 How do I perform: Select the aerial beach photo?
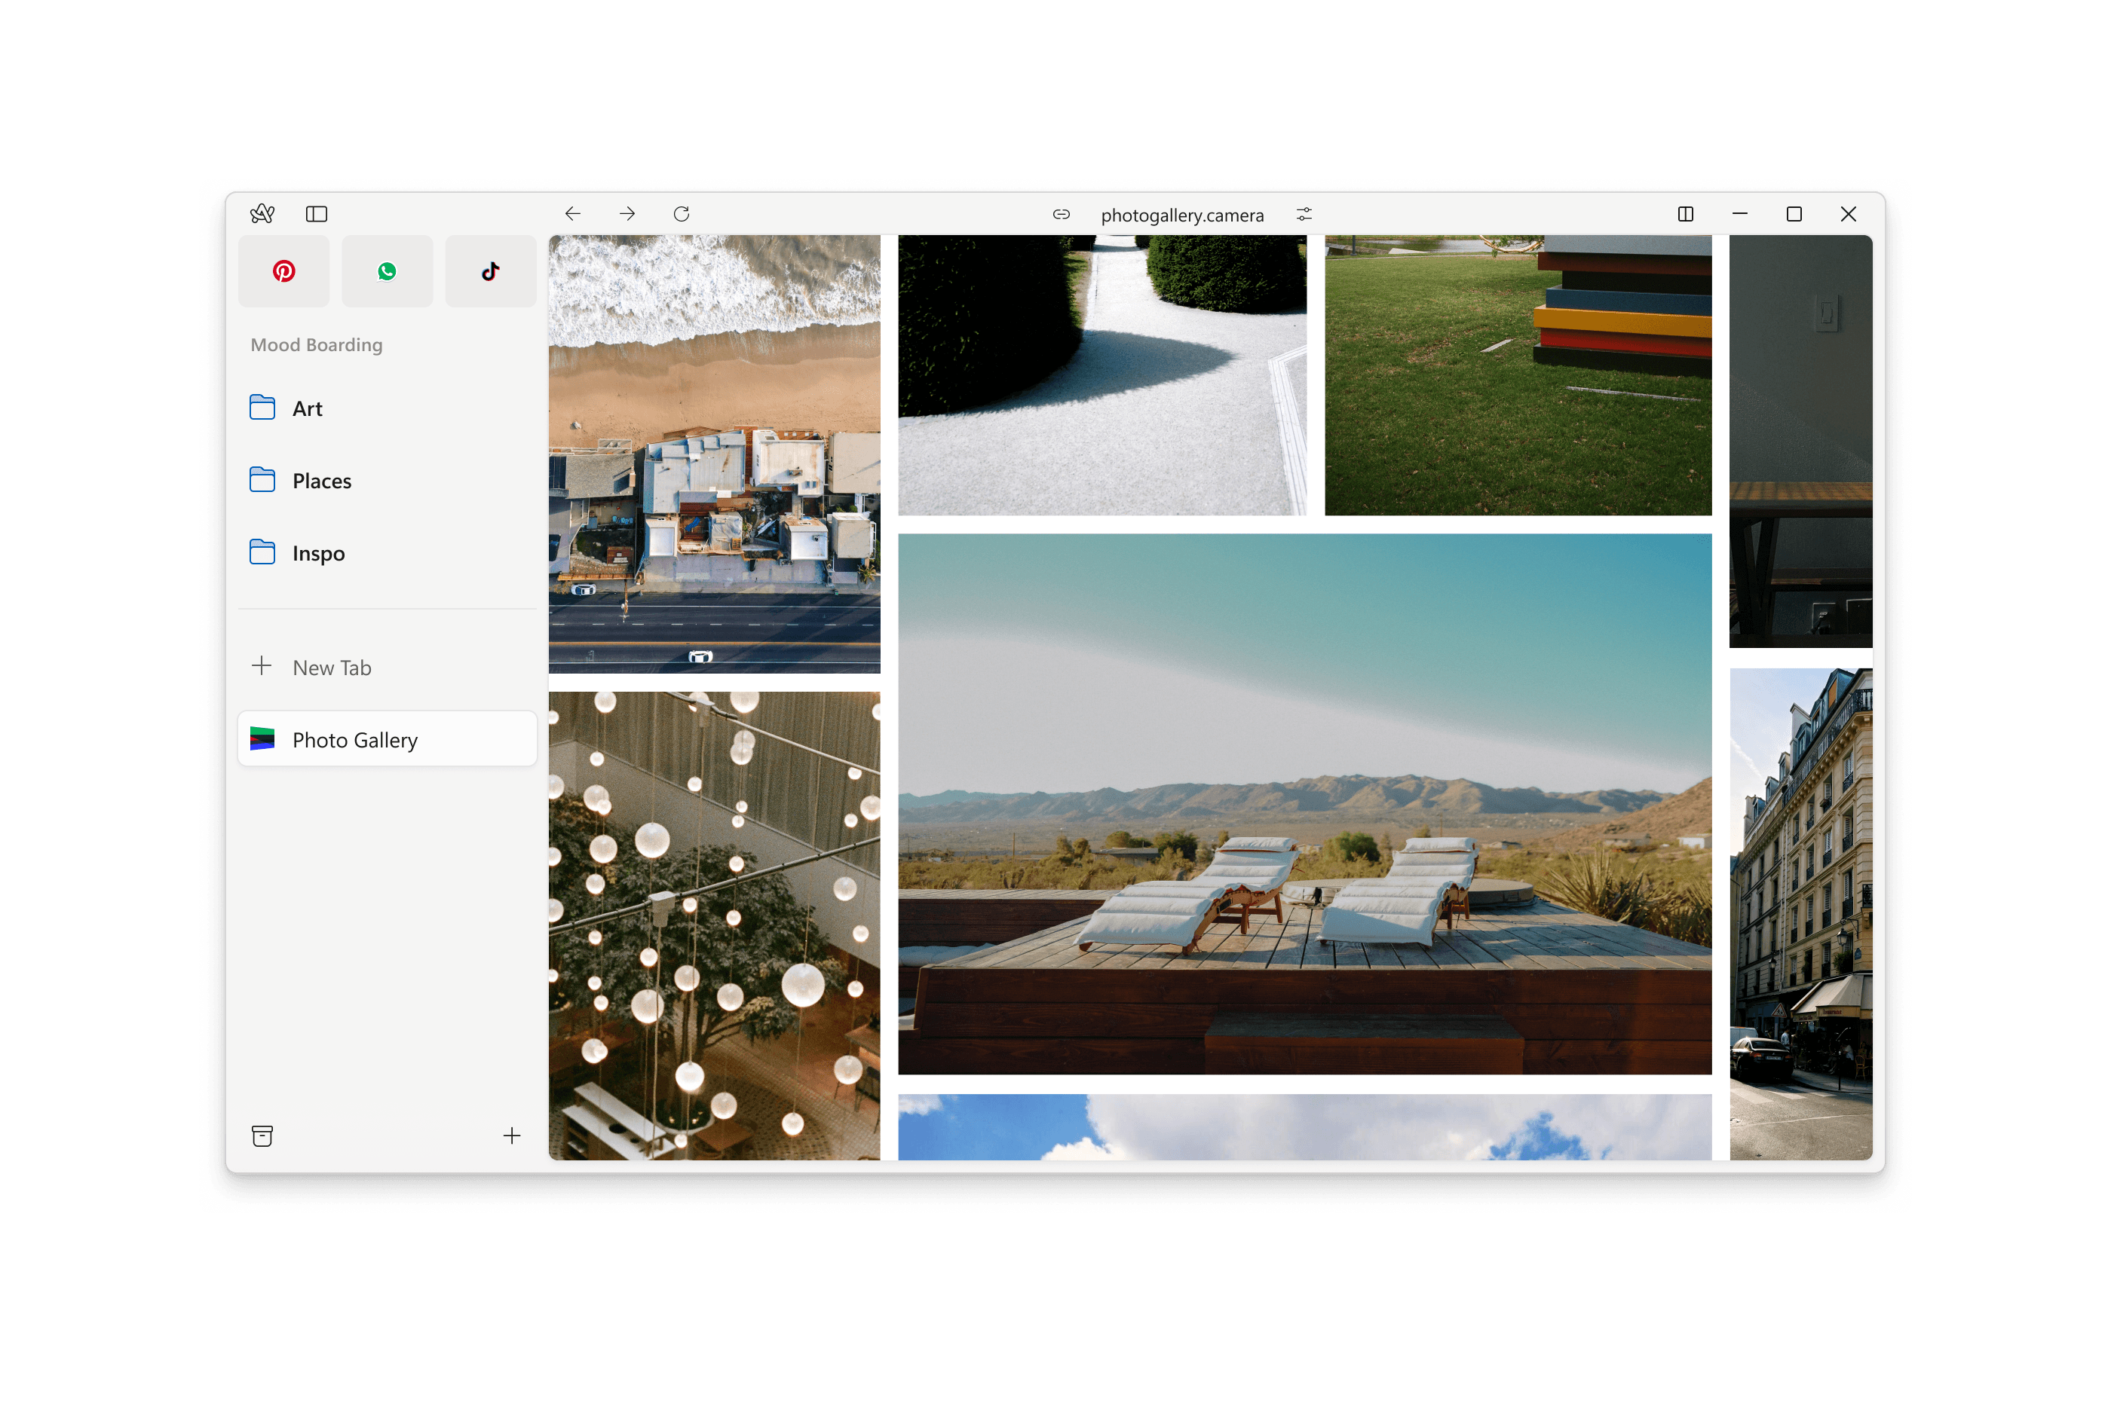[x=714, y=454]
